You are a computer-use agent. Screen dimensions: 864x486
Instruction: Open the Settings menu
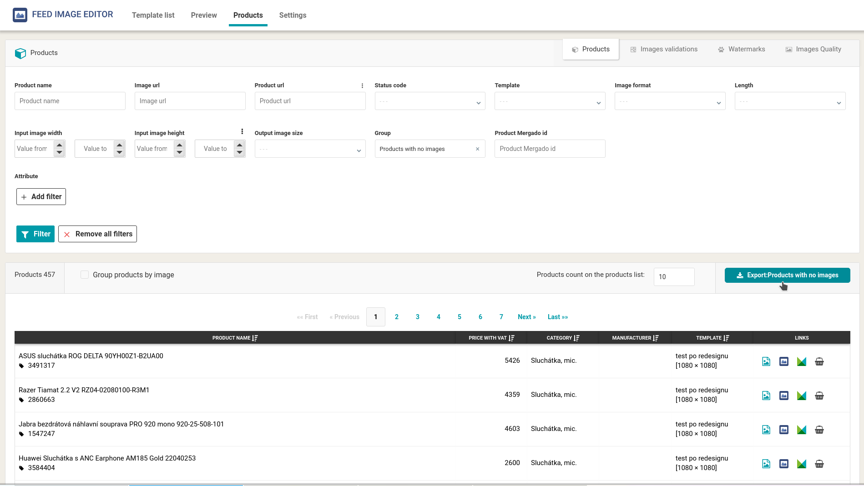(x=293, y=15)
